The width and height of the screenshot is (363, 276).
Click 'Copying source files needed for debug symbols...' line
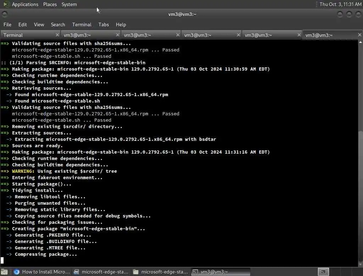click(83, 216)
